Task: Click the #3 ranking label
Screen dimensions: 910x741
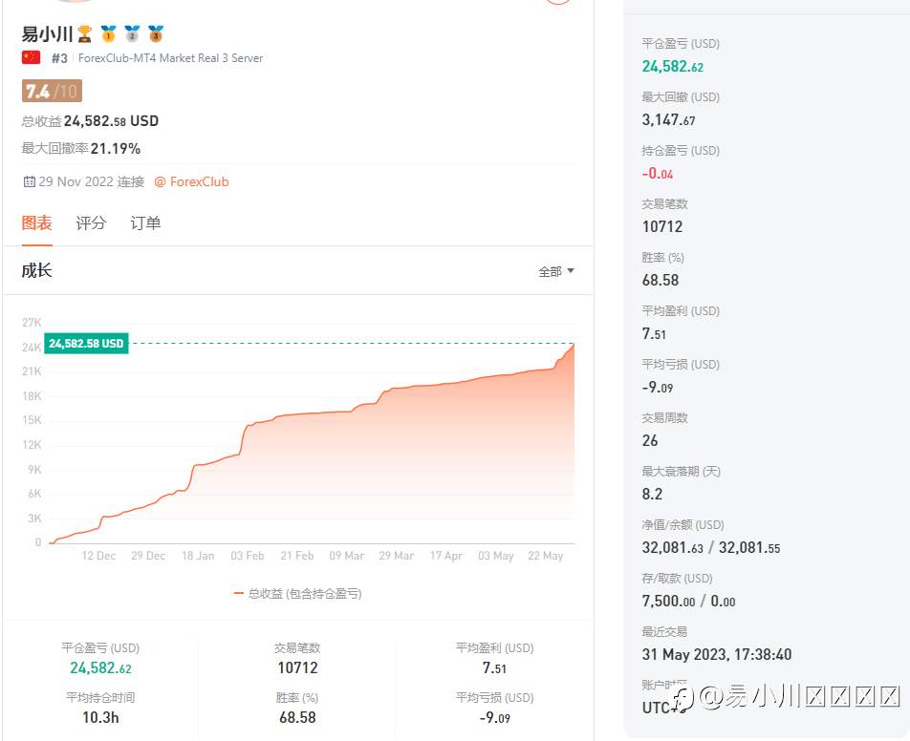Action: pos(59,58)
